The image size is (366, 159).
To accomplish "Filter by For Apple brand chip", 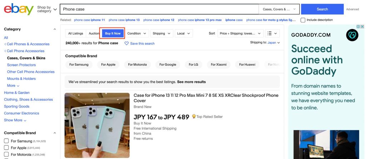I will point(108,64).
